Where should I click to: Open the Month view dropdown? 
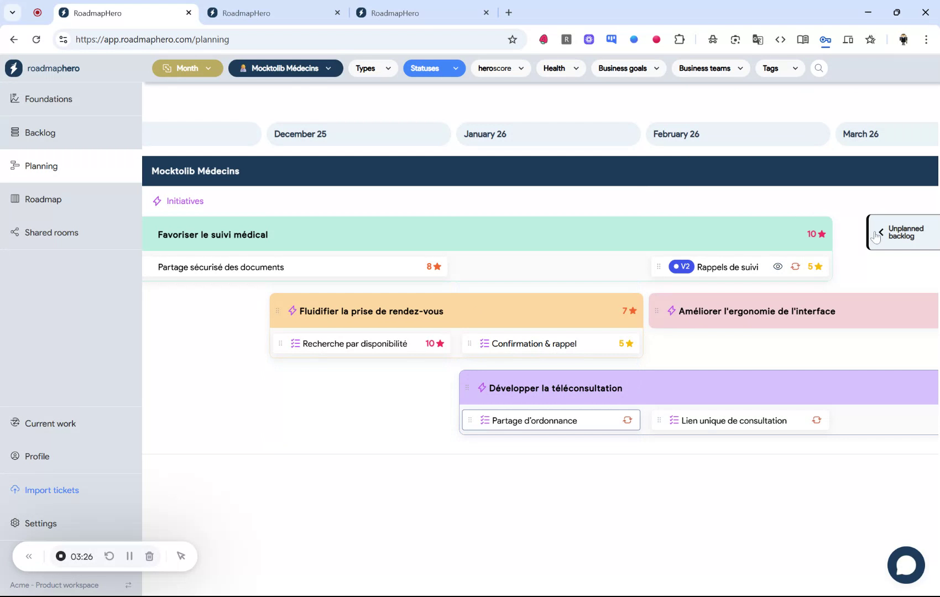(x=187, y=68)
